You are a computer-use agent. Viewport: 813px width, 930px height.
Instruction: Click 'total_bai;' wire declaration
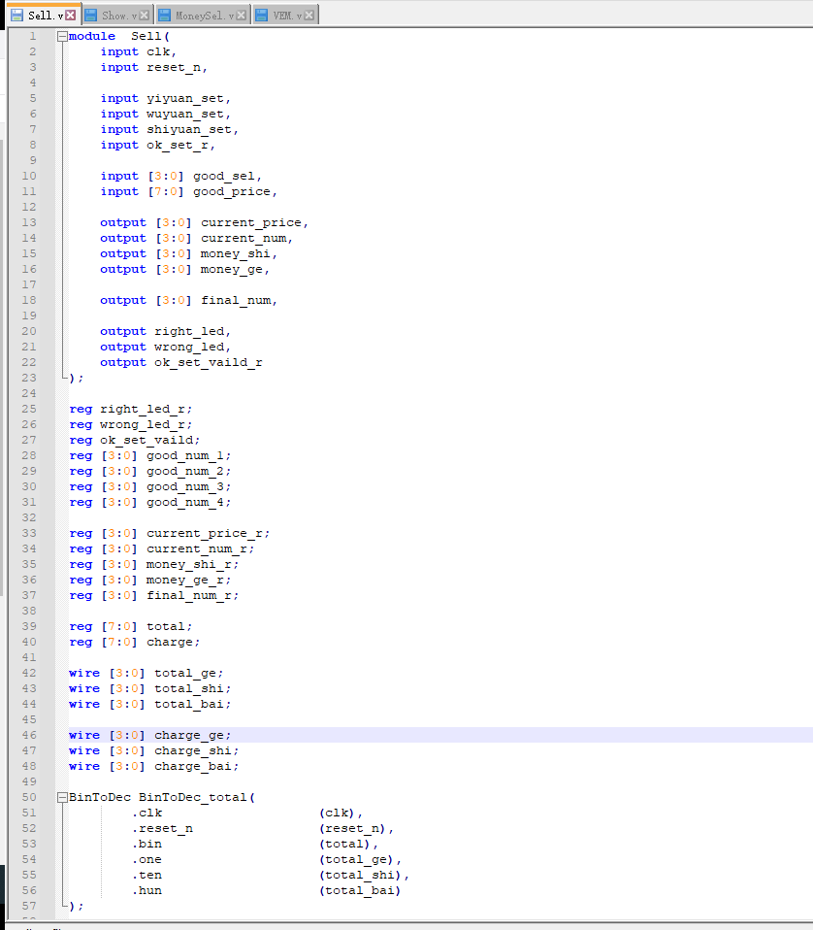(x=192, y=704)
